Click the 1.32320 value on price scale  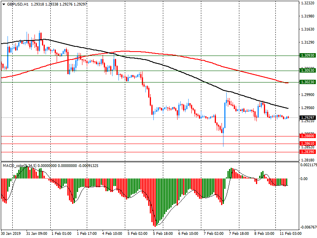307,3
